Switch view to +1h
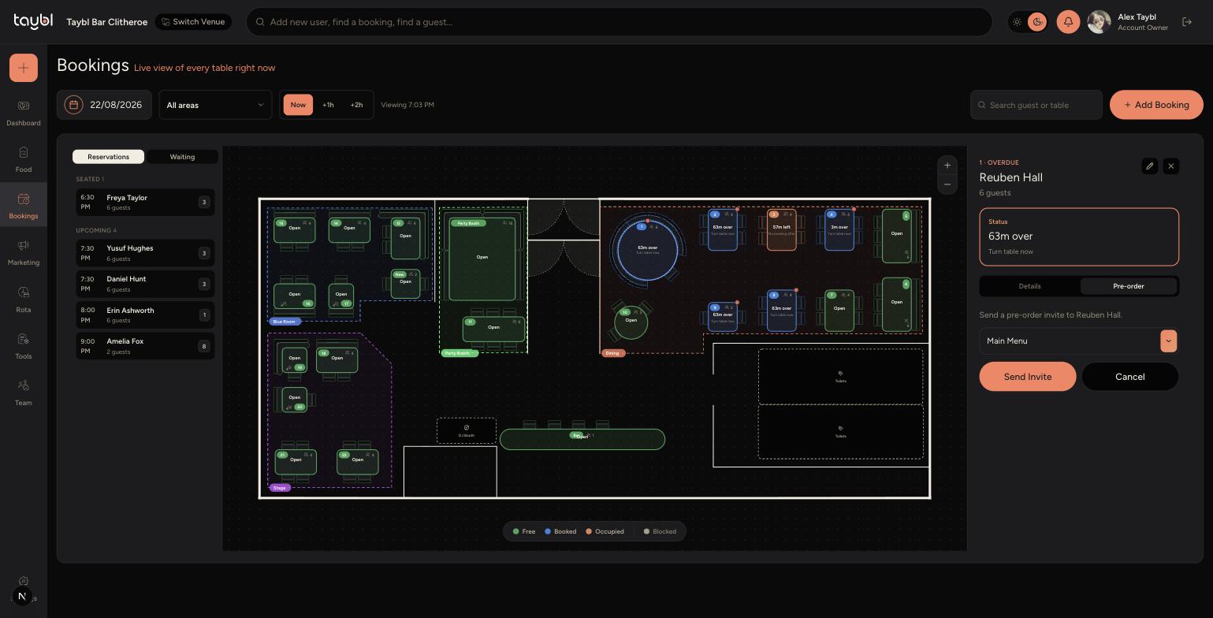Screen dimensions: 1213x618 pyautogui.click(x=328, y=105)
